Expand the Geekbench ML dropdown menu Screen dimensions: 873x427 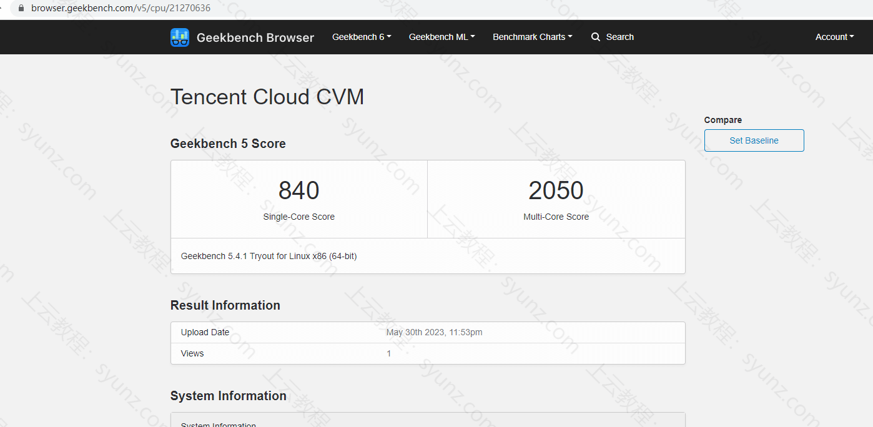point(441,37)
